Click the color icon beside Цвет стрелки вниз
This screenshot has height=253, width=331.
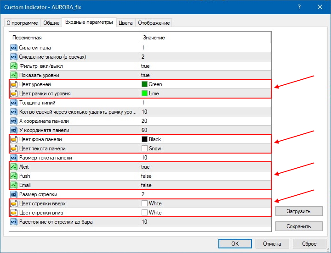click(14, 213)
